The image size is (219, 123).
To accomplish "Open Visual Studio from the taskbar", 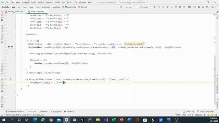I will click(106, 120).
